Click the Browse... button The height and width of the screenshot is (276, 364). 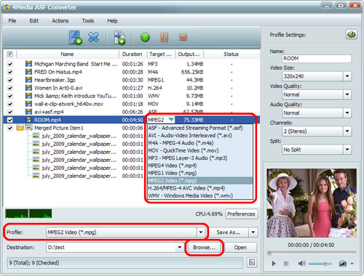(x=204, y=248)
